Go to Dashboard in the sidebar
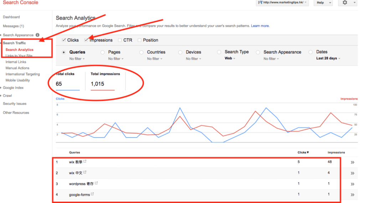Image resolution: width=365 pixels, height=203 pixels. click(x=11, y=17)
